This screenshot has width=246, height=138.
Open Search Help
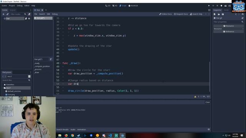coord(196,14)
